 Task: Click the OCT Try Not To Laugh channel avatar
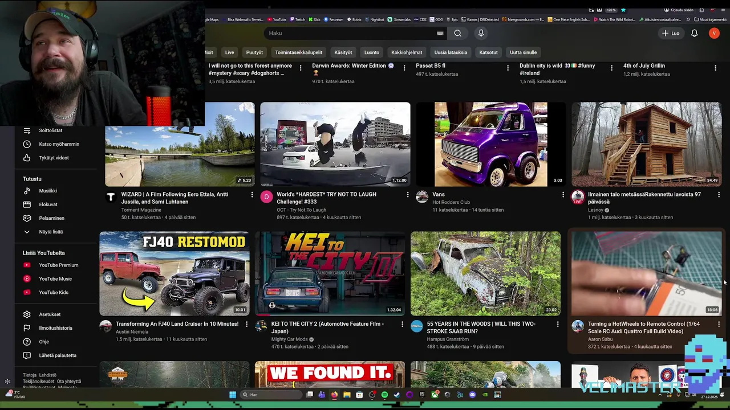267,197
